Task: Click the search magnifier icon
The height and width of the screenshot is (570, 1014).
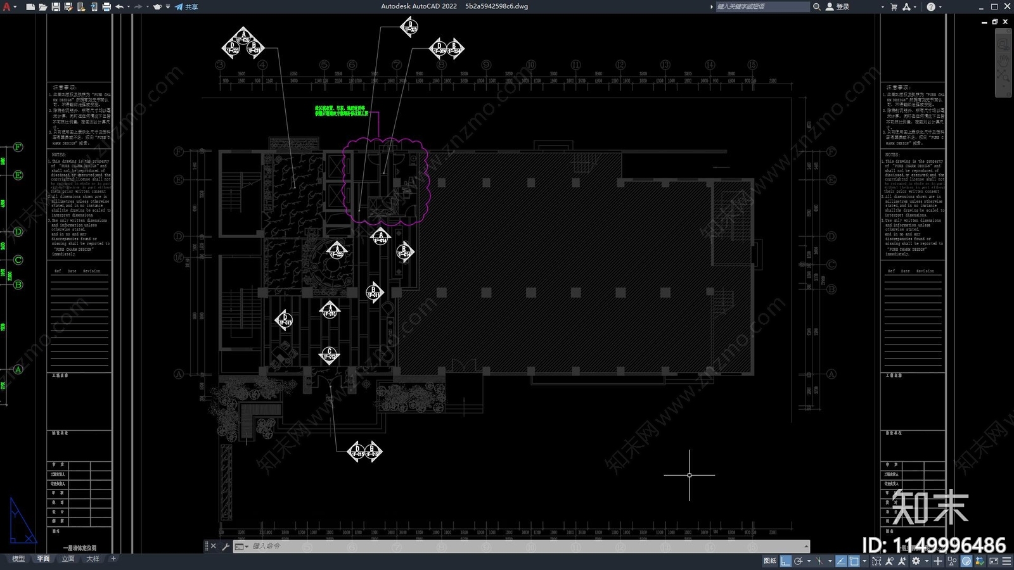Action: (816, 6)
